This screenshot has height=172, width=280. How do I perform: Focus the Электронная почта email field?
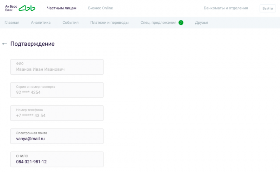click(57, 136)
